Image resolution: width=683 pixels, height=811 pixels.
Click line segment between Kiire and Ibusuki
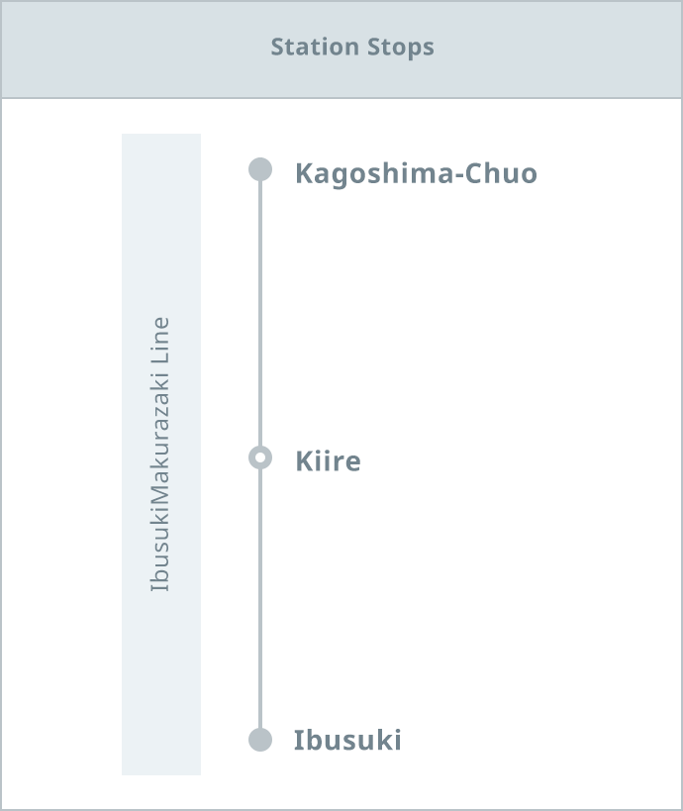(x=260, y=599)
